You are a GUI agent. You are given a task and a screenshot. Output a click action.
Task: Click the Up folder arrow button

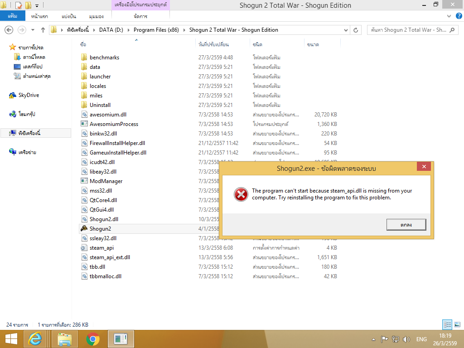click(43, 30)
